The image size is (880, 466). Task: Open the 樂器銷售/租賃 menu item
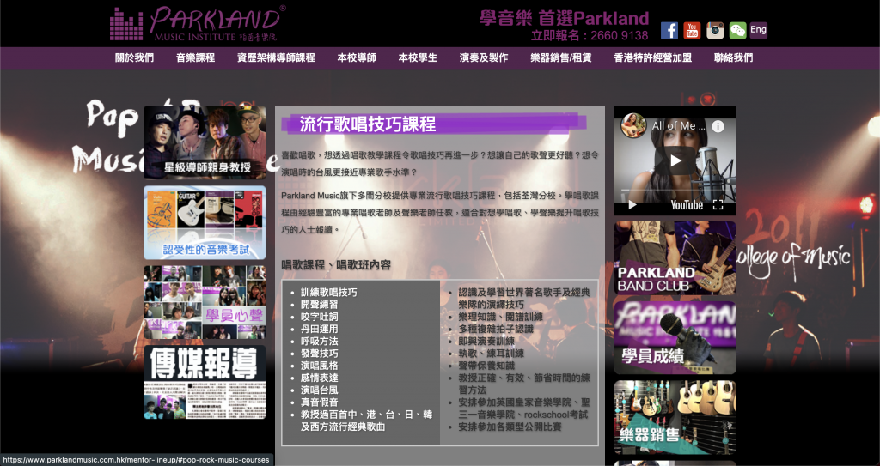tap(560, 57)
